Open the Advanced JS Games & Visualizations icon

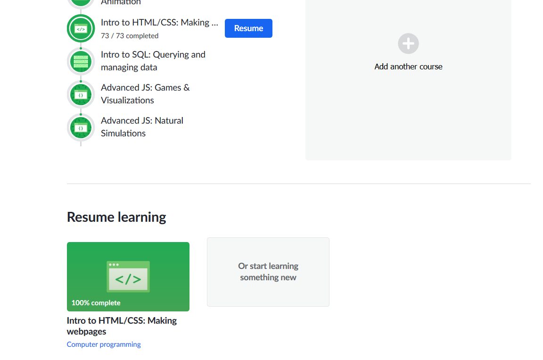81,94
